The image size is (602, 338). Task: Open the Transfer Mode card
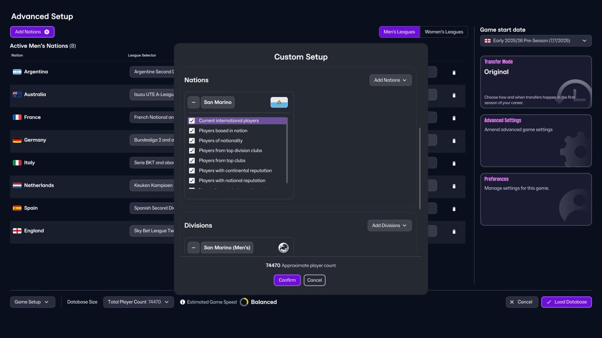click(536, 82)
